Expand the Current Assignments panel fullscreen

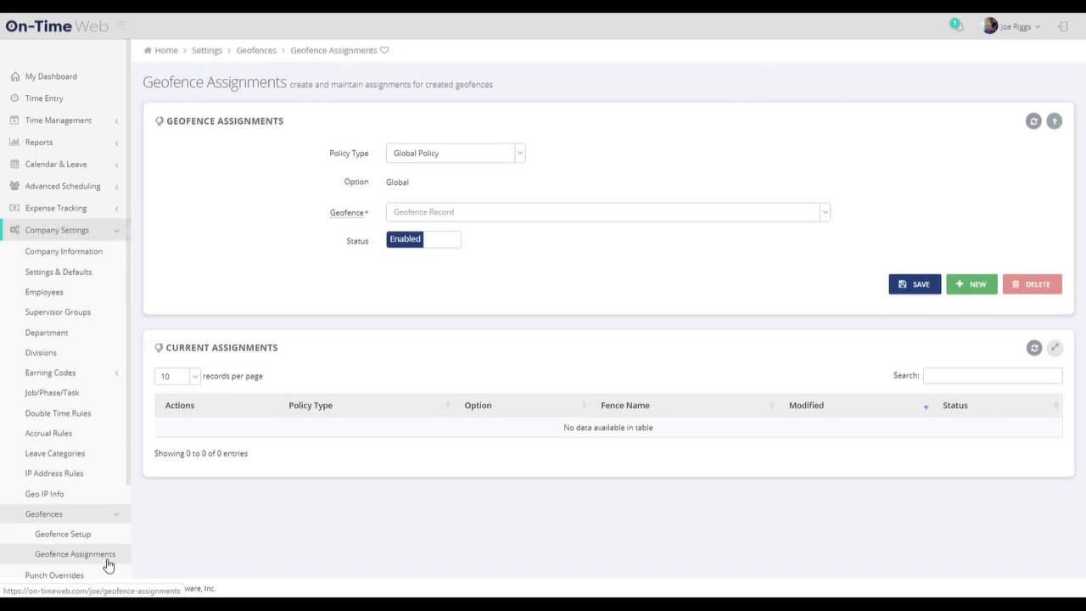point(1054,348)
